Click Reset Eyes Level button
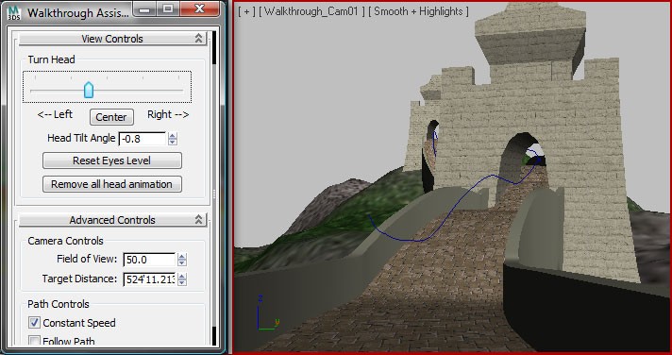The width and height of the screenshot is (672, 355). click(x=112, y=161)
